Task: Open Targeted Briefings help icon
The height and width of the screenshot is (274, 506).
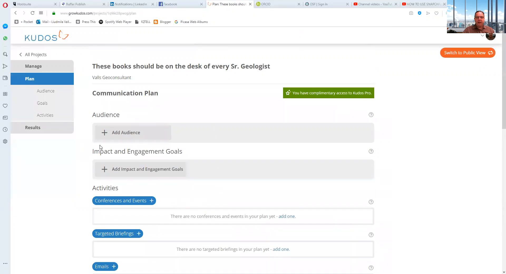Action: click(371, 235)
